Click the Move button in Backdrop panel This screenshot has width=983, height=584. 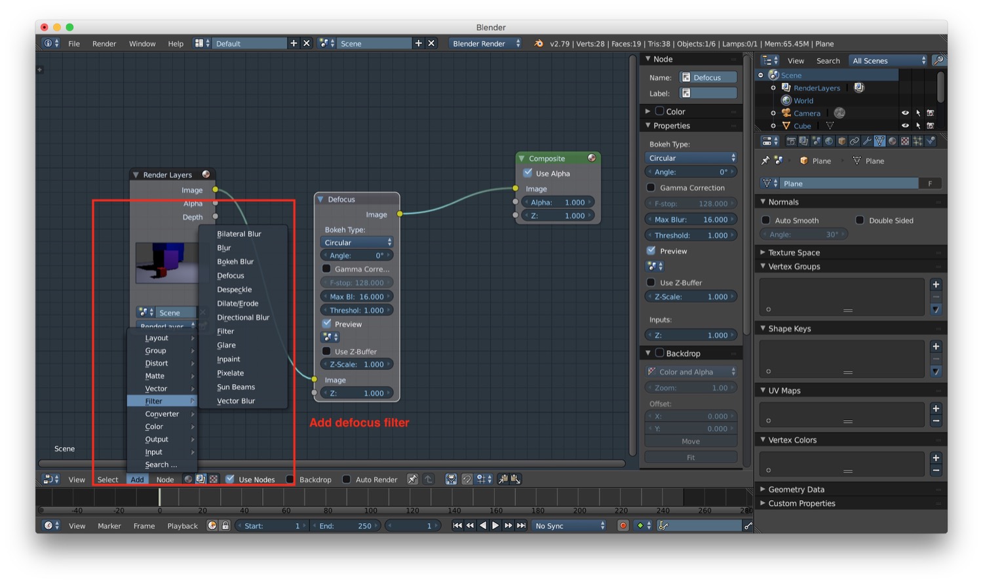691,441
